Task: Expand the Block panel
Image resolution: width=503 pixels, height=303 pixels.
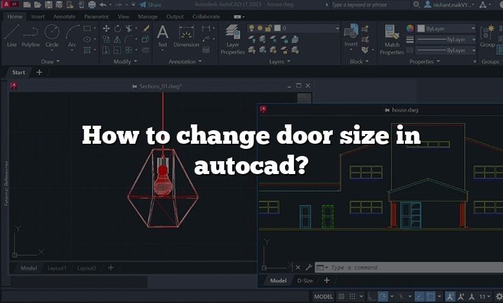Action: coord(359,61)
